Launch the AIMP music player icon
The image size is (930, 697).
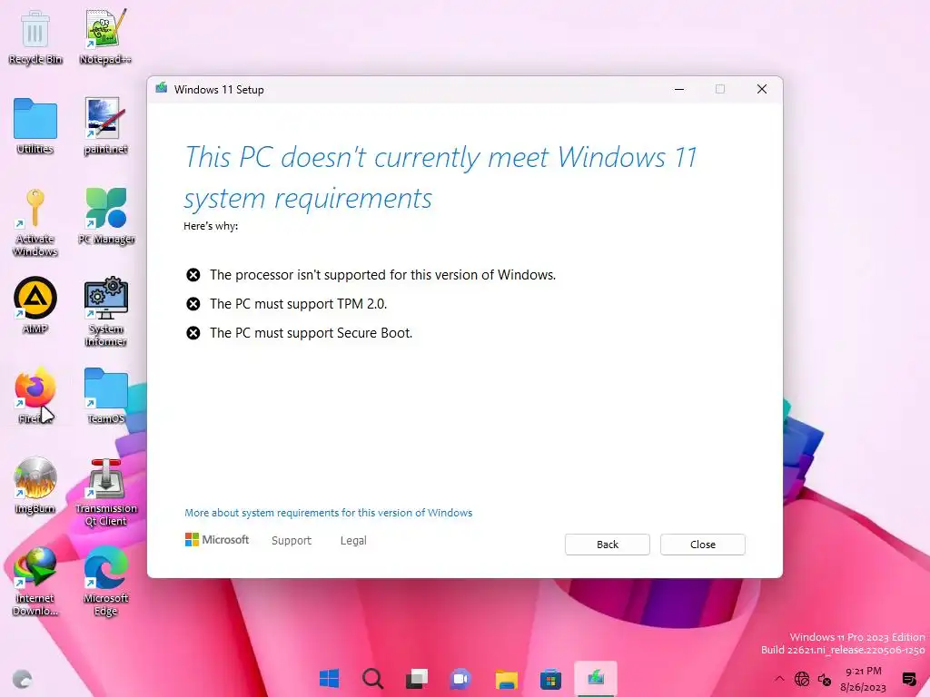[x=35, y=305]
